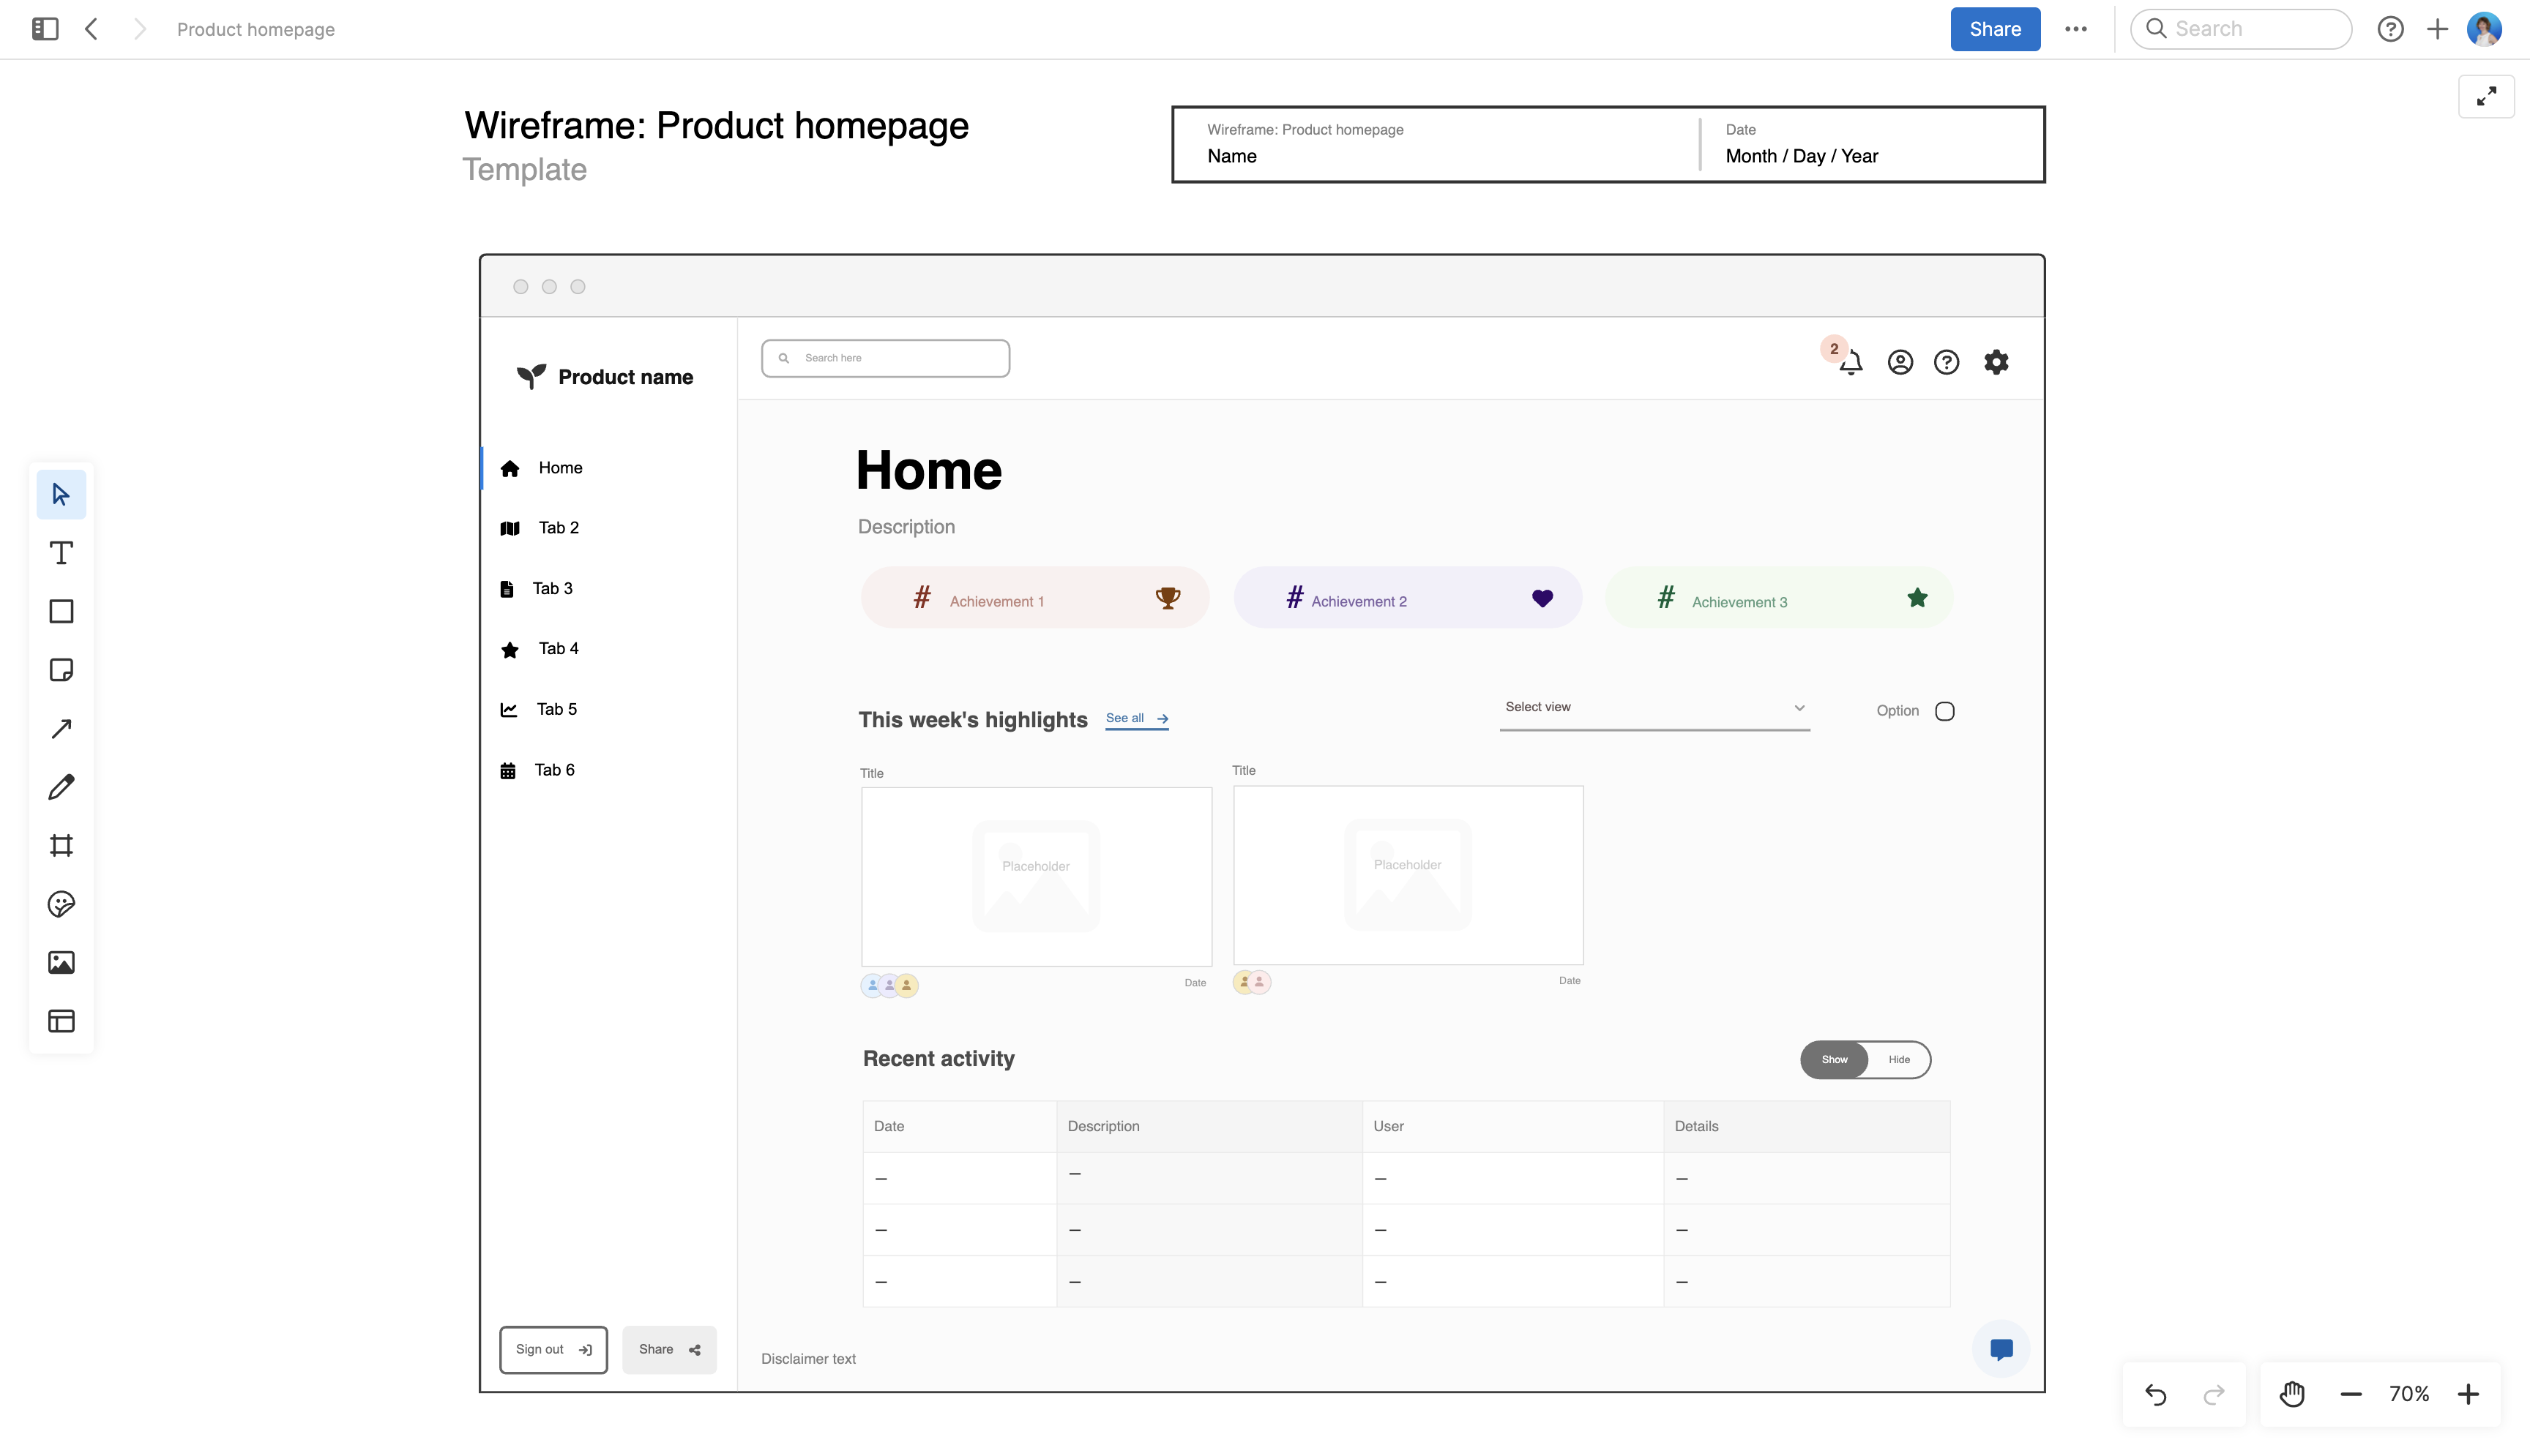Screen dimensions: 2530x1456
Task: Select Tab 5 in the product sidebar
Action: tap(556, 708)
